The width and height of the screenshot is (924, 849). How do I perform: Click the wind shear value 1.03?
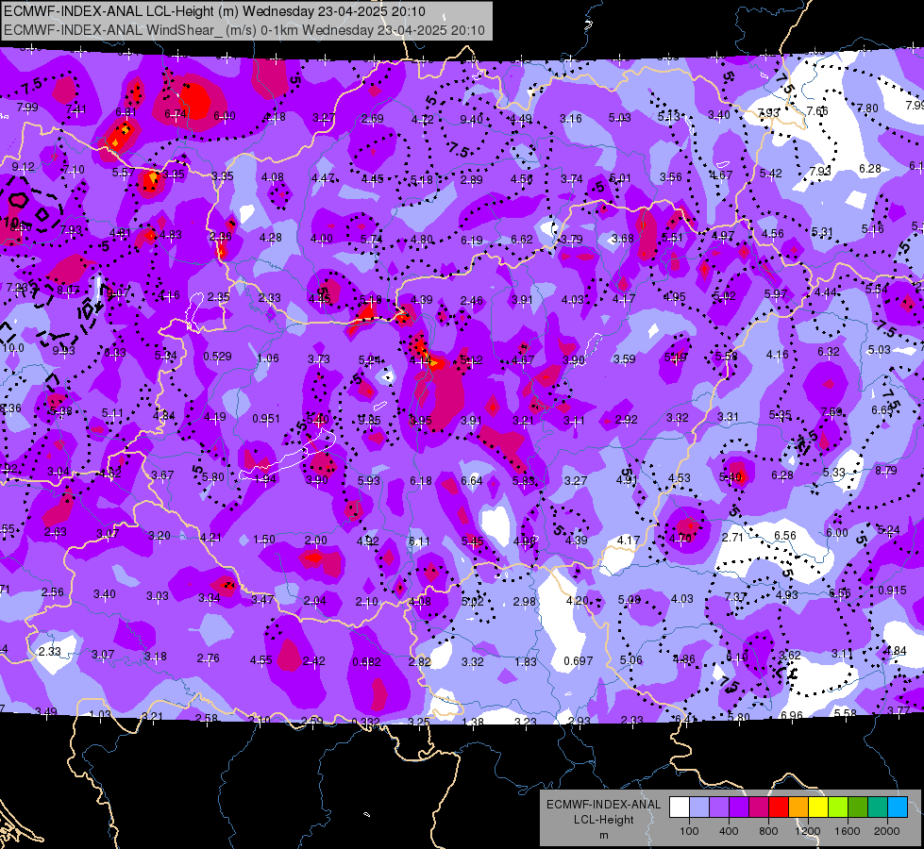click(100, 715)
